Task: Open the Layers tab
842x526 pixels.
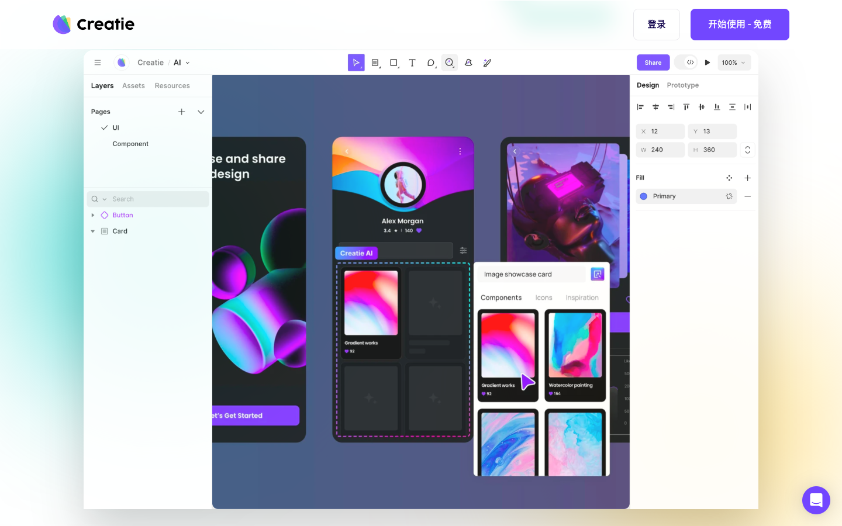Action: pos(102,86)
